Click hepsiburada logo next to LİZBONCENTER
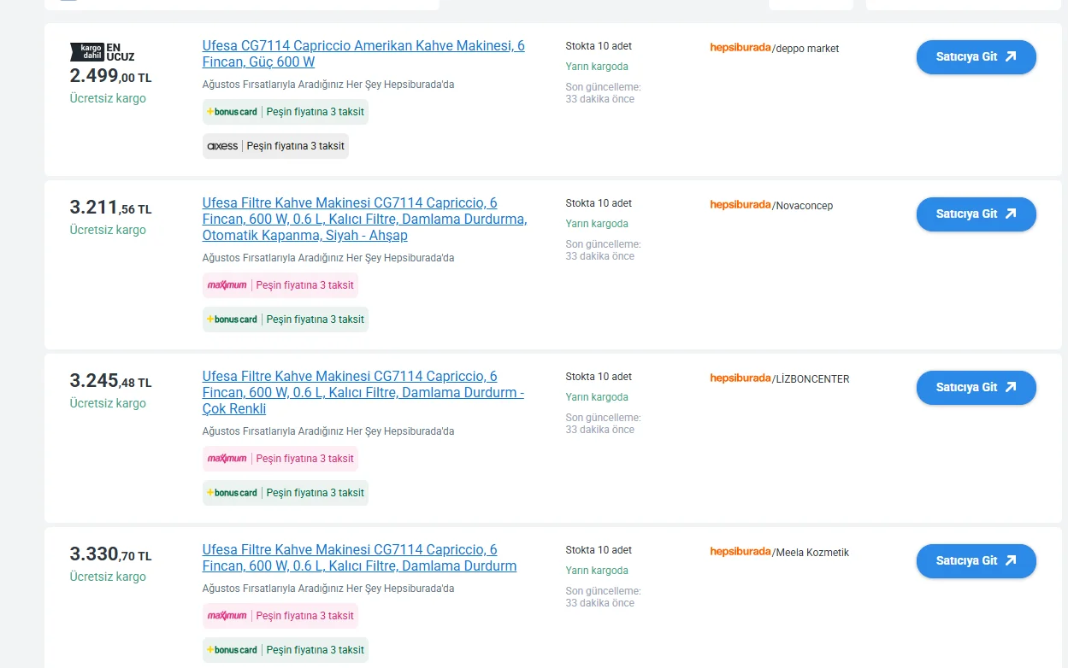 pyautogui.click(x=741, y=378)
